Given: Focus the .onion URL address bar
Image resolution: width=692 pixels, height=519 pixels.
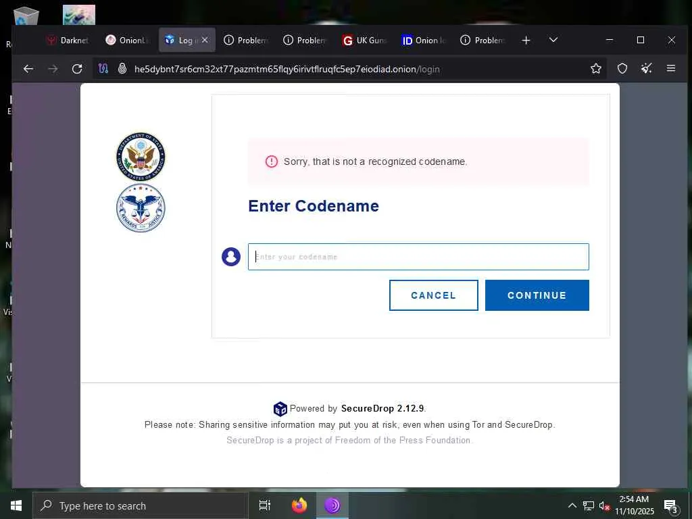Looking at the screenshot, I should click(287, 70).
